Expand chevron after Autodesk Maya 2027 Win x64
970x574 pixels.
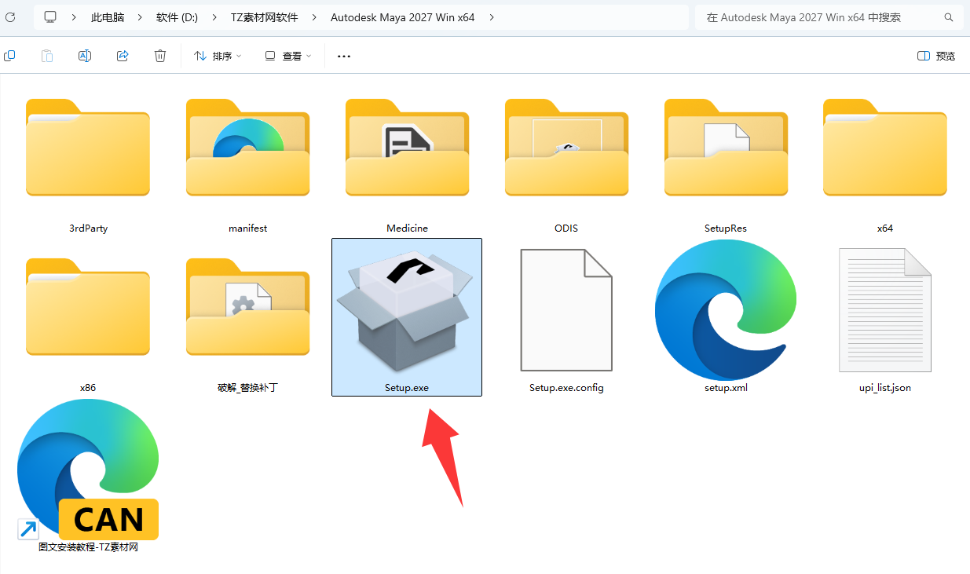(492, 16)
